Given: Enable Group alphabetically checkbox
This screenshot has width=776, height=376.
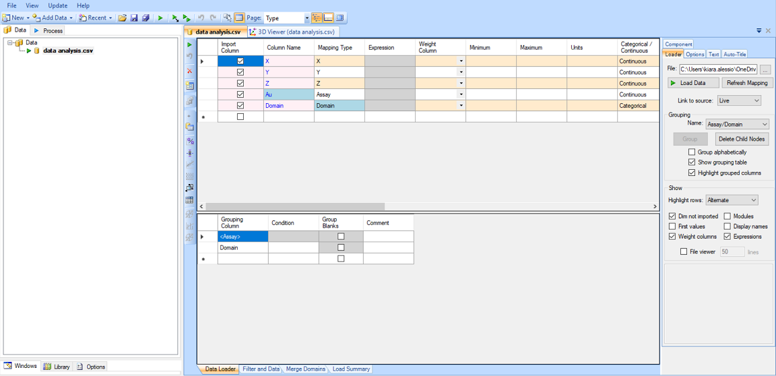Looking at the screenshot, I should click(x=692, y=152).
